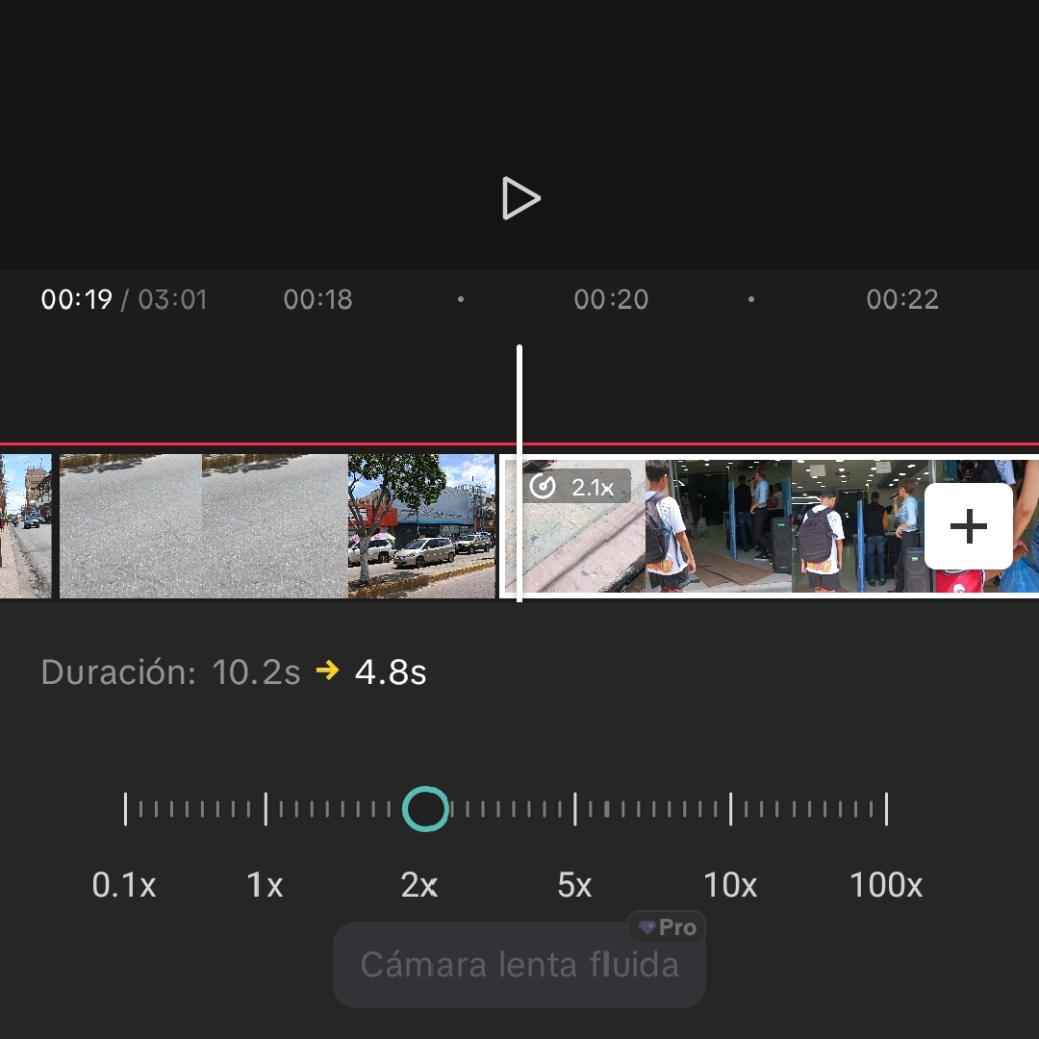1039x1039 pixels.
Task: Tap the white playhead line
Action: pyautogui.click(x=519, y=473)
